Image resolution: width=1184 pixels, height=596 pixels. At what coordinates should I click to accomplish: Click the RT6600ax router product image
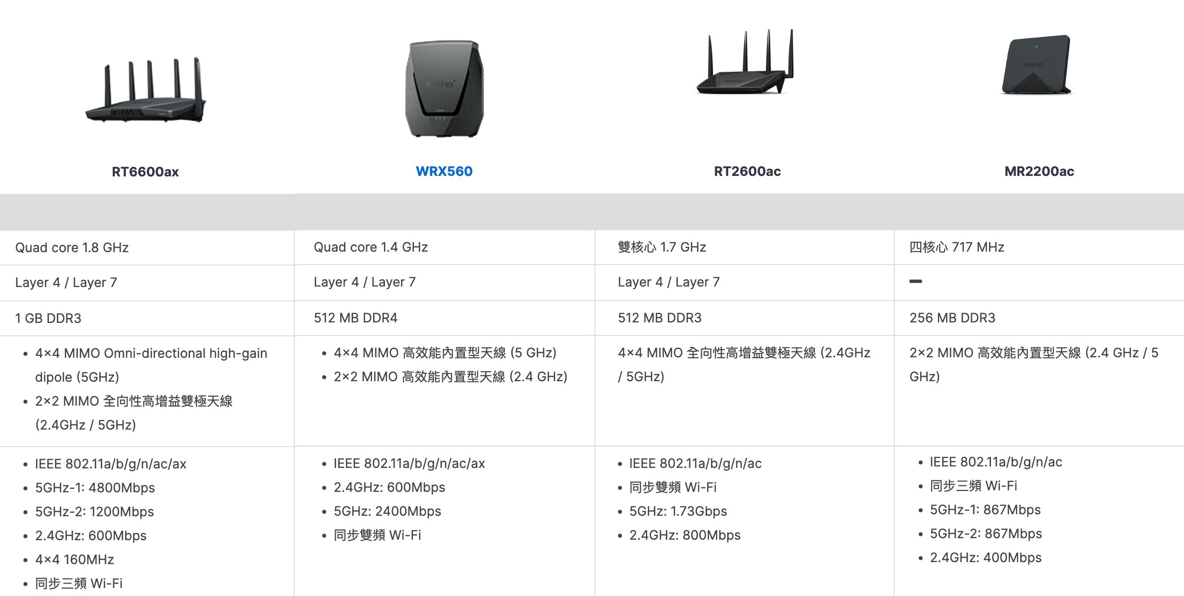point(146,91)
